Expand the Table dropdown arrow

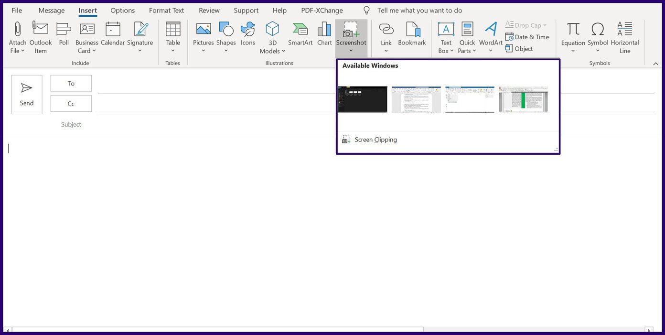(173, 51)
